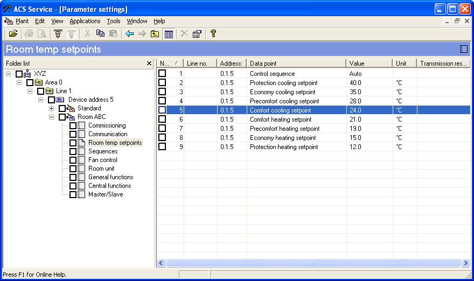Sort by the Value column header

[x=370, y=64]
